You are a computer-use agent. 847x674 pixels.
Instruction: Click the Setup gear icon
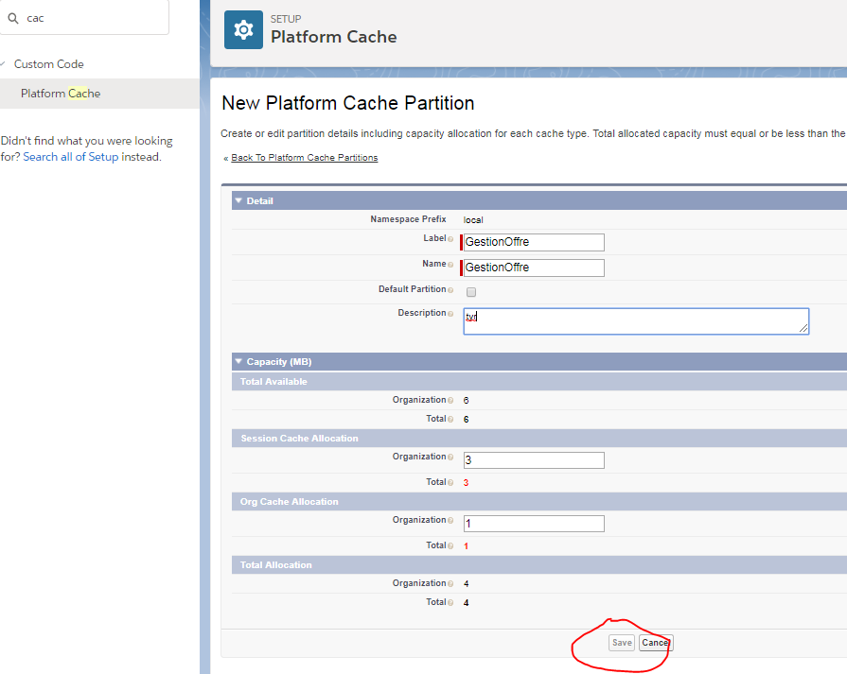pos(243,29)
